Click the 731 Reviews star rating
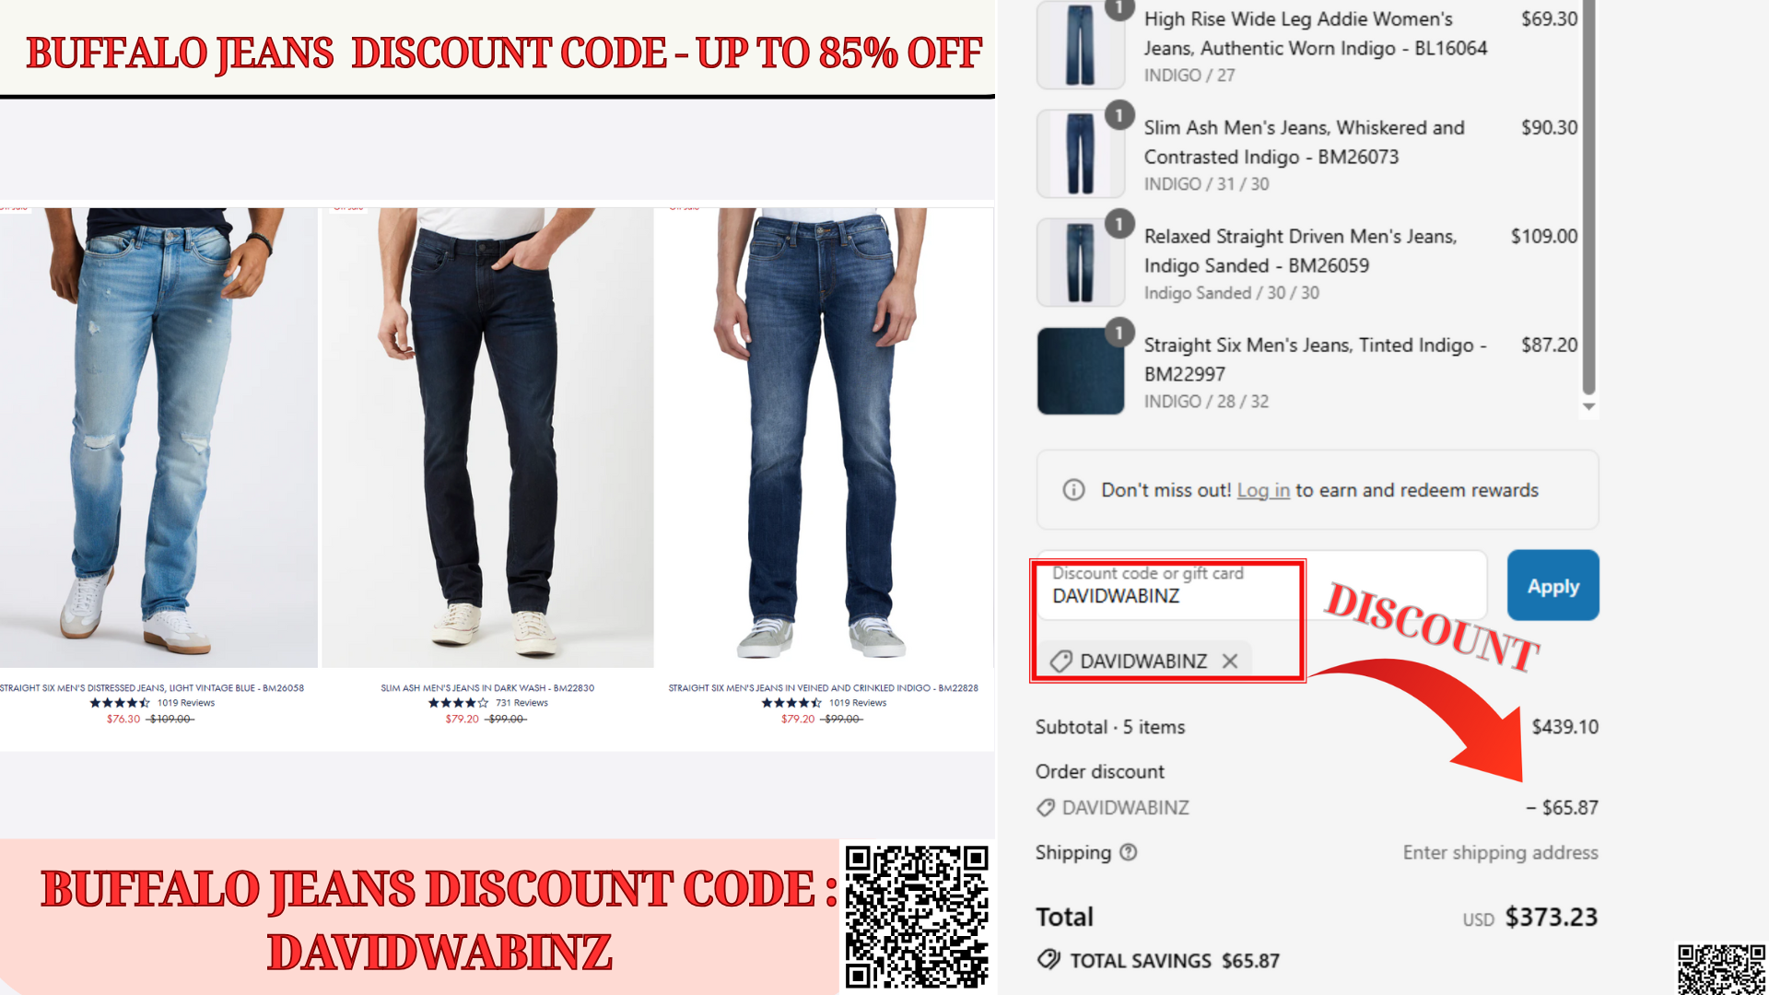Screen dimensions: 1769x995 [x=458, y=703]
